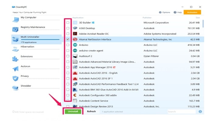The image size is (213, 122).
Task: Click the BIM 360 Glue add-in icon
Action: tap(75, 90)
